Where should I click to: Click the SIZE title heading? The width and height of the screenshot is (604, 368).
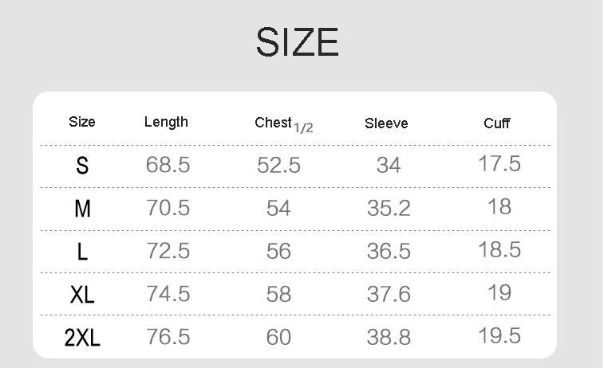(298, 42)
